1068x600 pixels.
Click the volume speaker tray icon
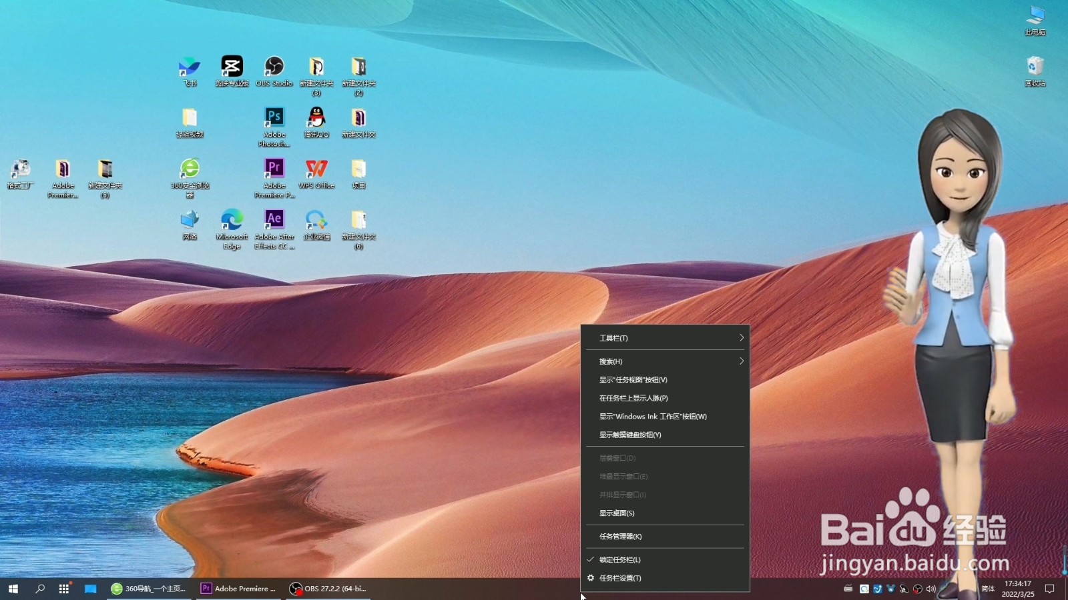[x=931, y=589]
